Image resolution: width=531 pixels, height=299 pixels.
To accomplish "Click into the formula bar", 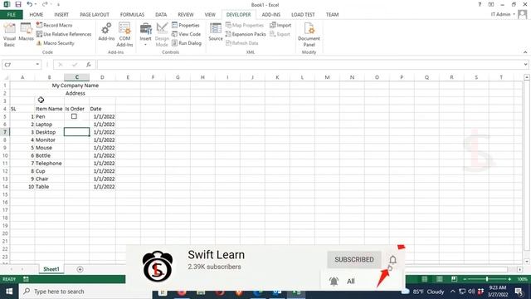I will tap(309, 65).
